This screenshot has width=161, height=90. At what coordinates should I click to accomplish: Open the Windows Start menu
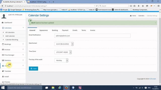pos(3,88)
